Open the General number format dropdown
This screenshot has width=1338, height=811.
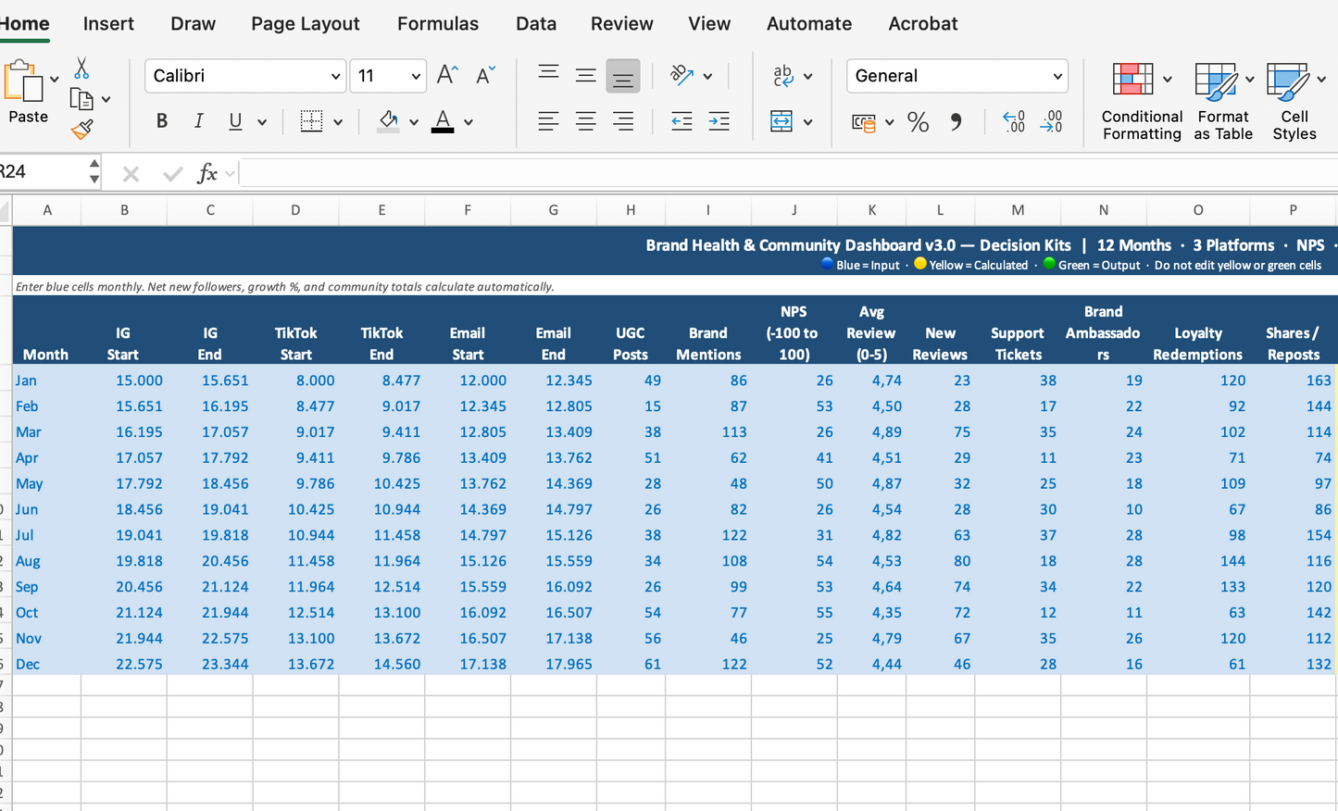1057,77
